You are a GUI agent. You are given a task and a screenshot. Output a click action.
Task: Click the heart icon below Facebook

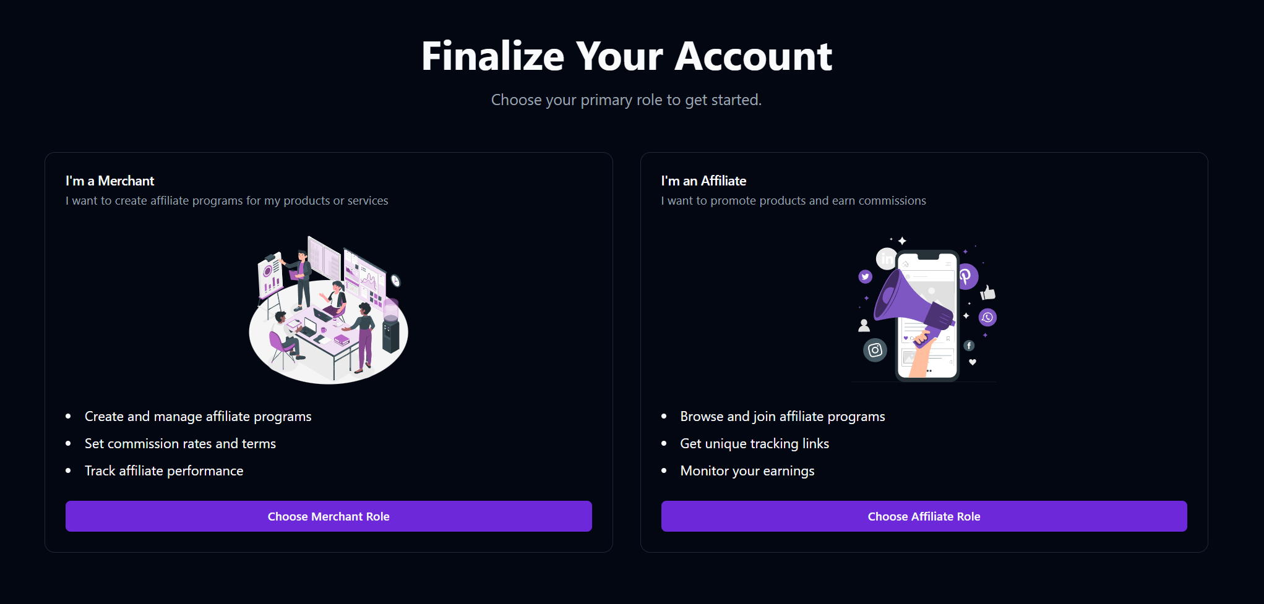972,361
